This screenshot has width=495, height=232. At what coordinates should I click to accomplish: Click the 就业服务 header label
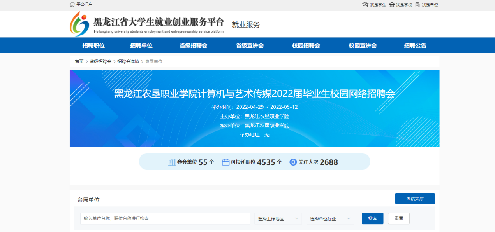pos(246,24)
